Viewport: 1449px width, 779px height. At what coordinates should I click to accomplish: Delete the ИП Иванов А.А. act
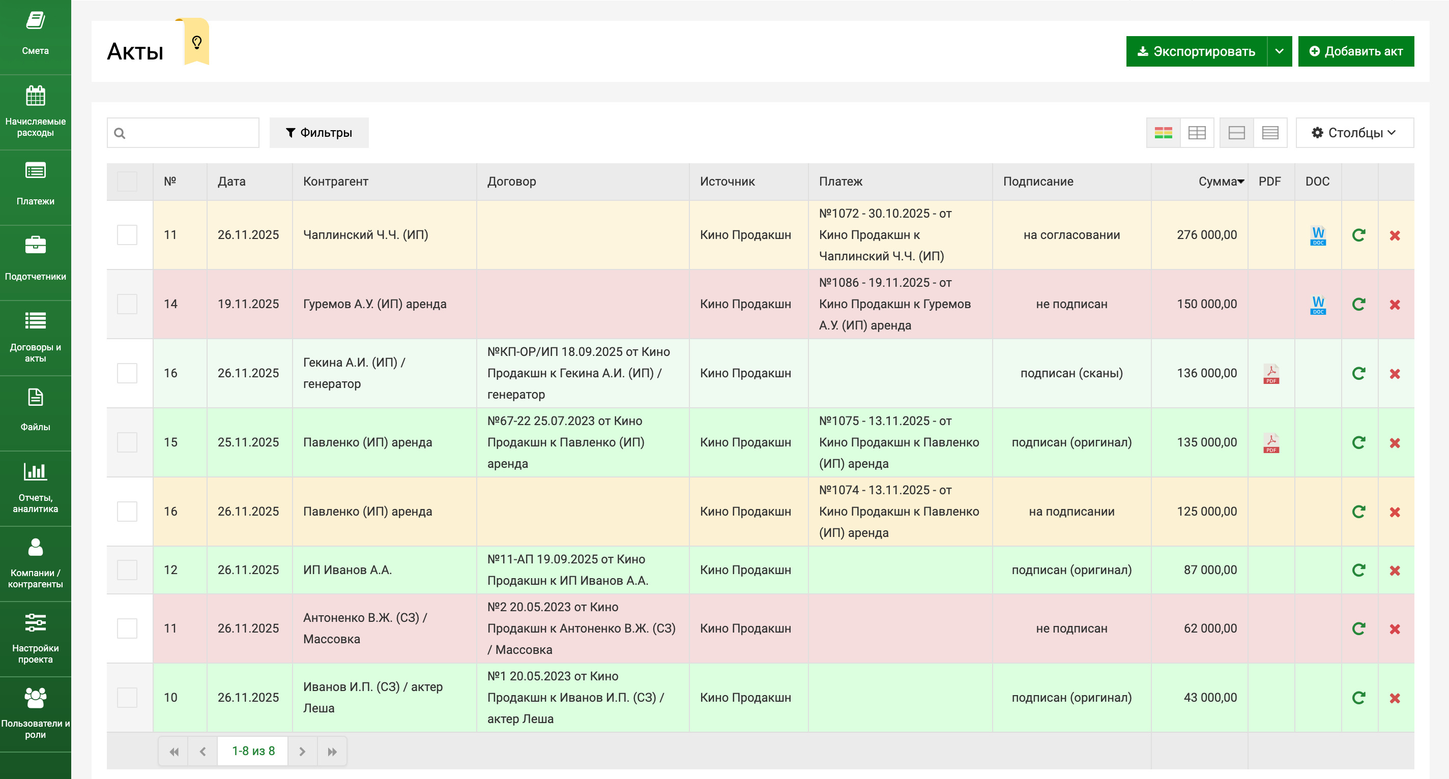coord(1395,571)
